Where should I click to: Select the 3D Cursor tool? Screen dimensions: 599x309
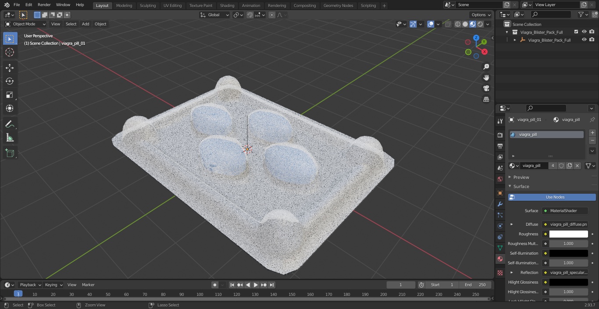click(10, 52)
